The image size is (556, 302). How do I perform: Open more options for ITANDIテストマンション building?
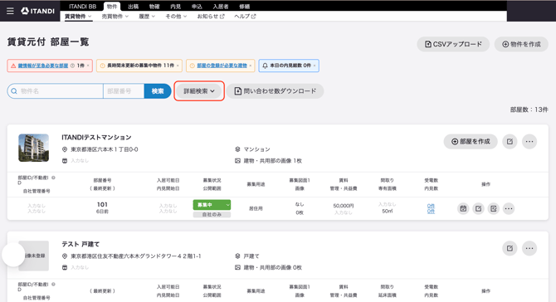pos(529,141)
